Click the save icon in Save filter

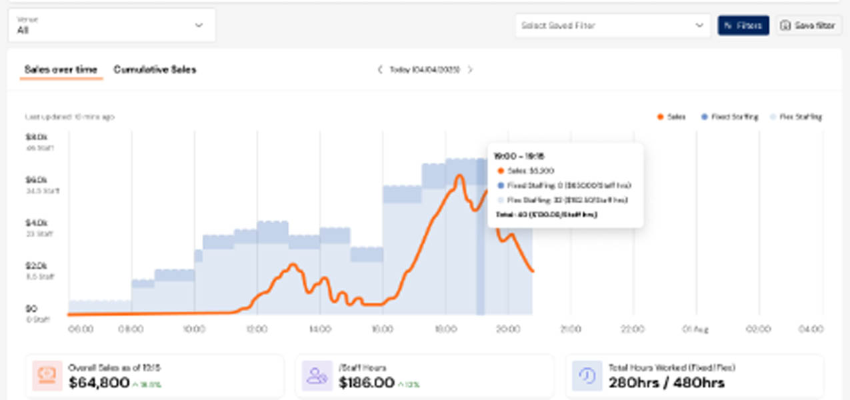tap(786, 25)
